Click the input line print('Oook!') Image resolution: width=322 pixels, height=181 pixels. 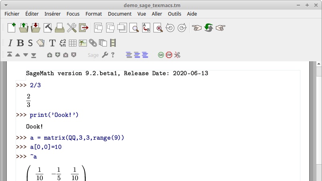(x=54, y=115)
